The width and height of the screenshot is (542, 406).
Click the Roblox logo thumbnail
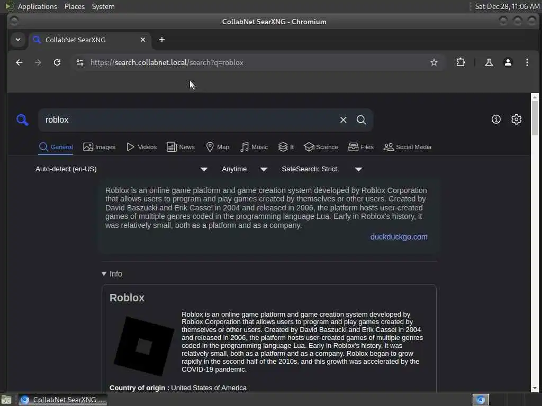pyautogui.click(x=144, y=346)
